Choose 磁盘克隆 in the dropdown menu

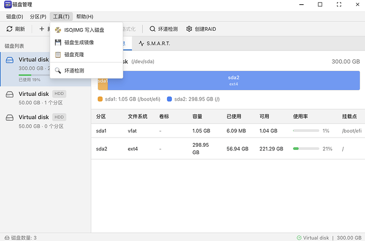74,55
